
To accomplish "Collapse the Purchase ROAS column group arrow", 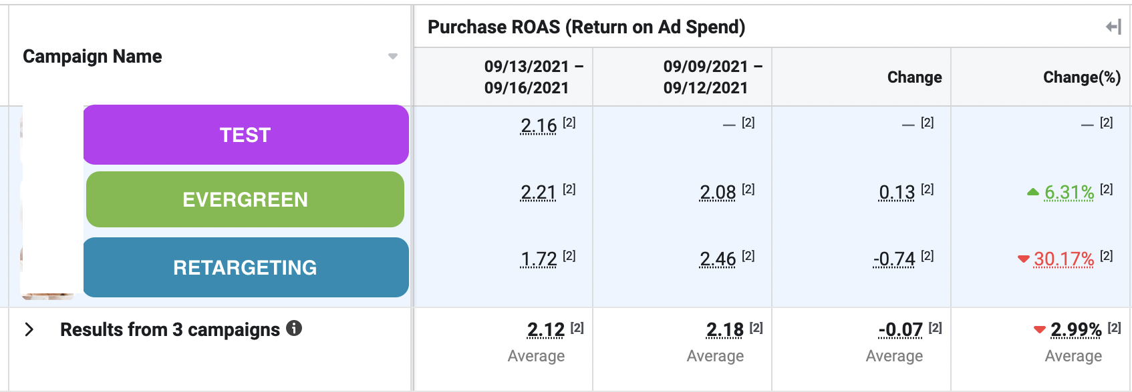I will (1113, 27).
